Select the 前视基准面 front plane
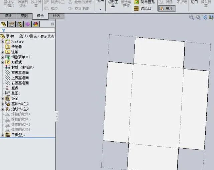The image size is (214, 170). click(x=20, y=73)
